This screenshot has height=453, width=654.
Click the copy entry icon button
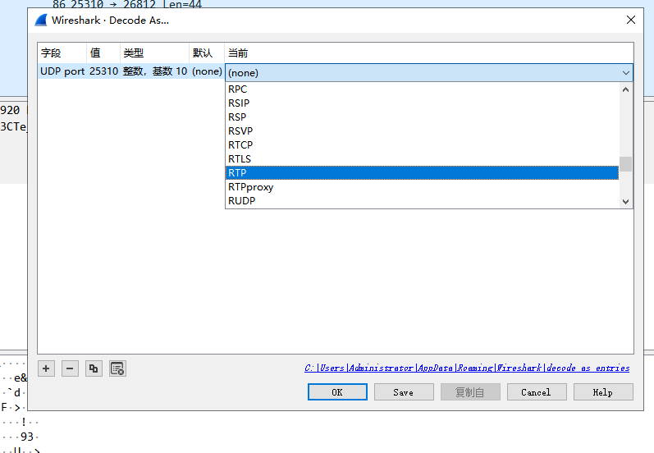(94, 368)
